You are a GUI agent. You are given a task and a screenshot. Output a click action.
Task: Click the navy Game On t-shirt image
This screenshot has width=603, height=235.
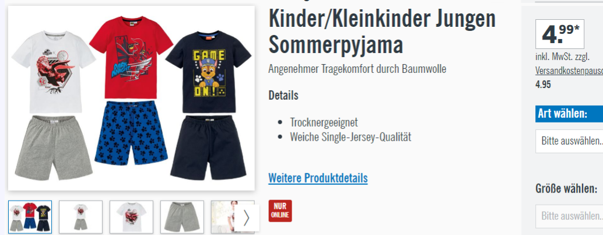(x=208, y=72)
